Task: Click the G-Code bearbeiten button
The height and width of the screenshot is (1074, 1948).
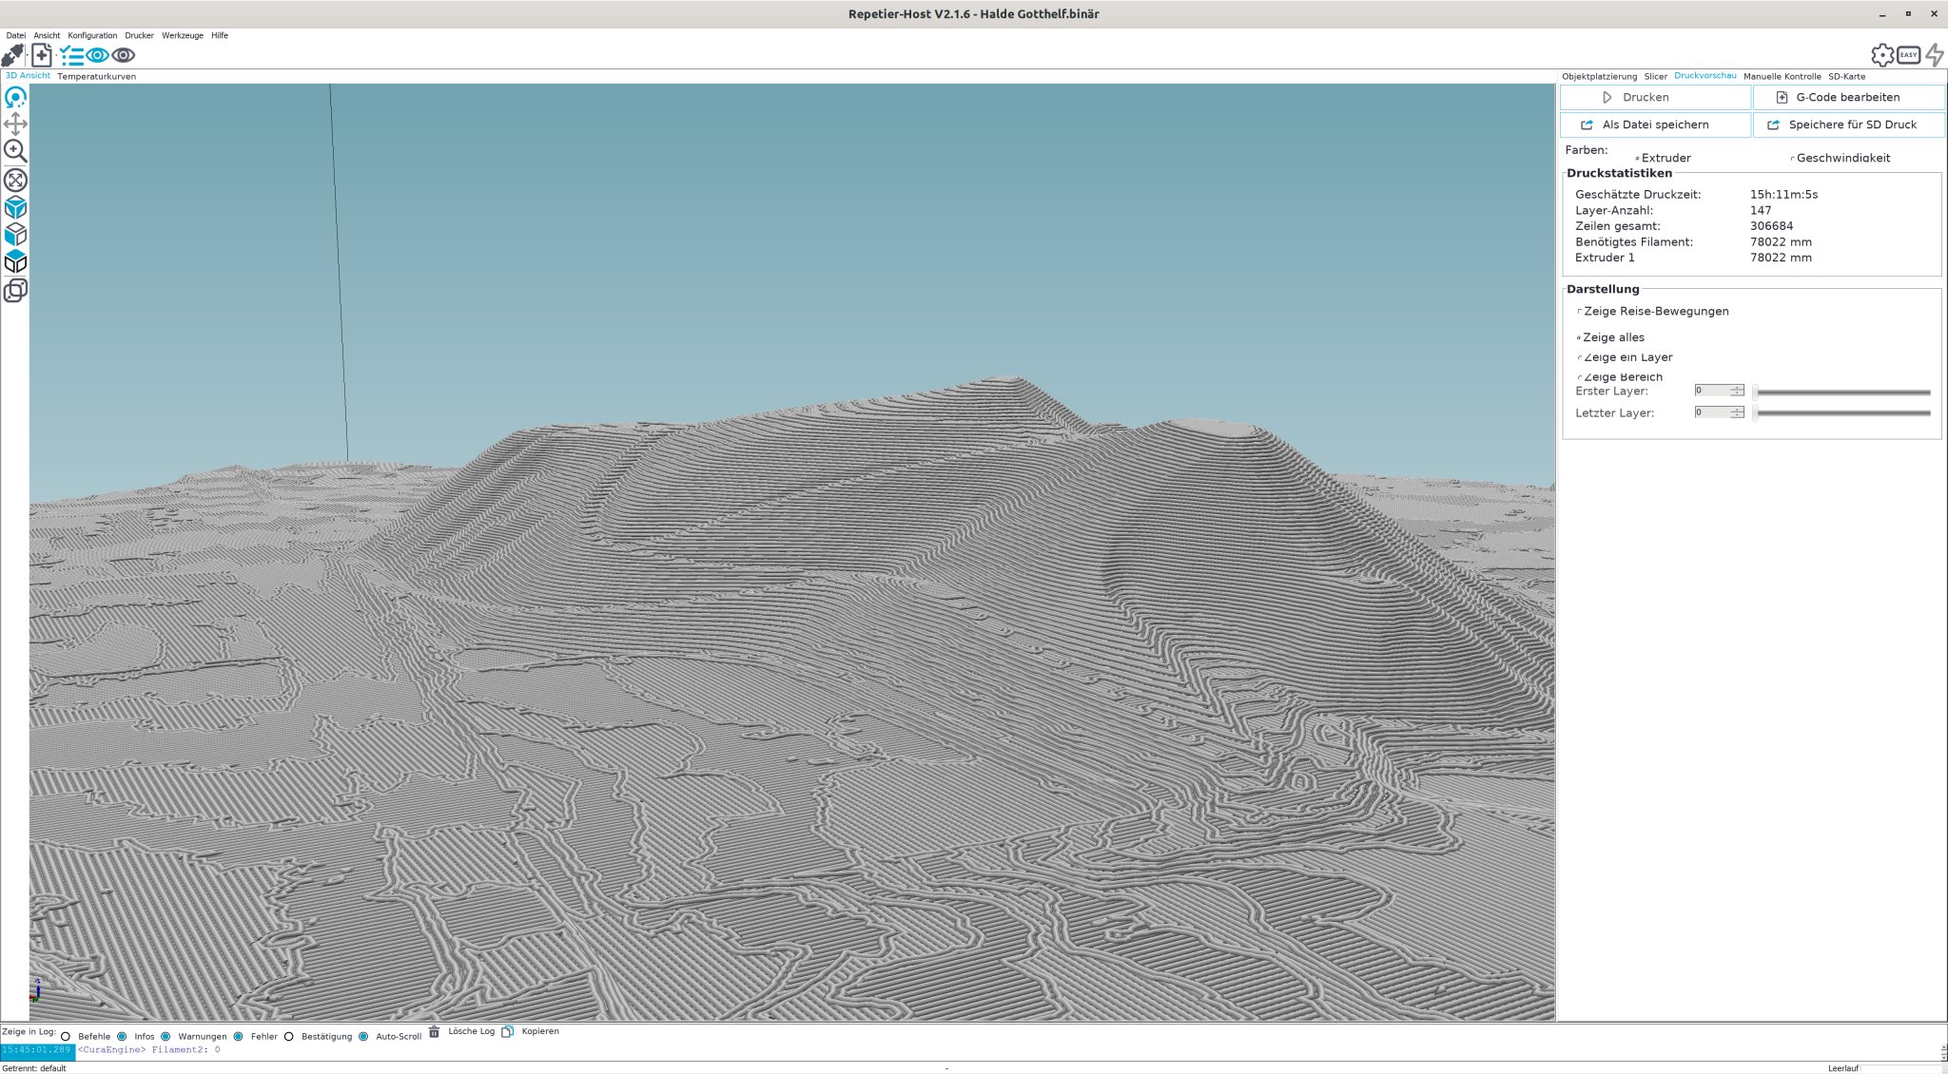Action: point(1847,97)
